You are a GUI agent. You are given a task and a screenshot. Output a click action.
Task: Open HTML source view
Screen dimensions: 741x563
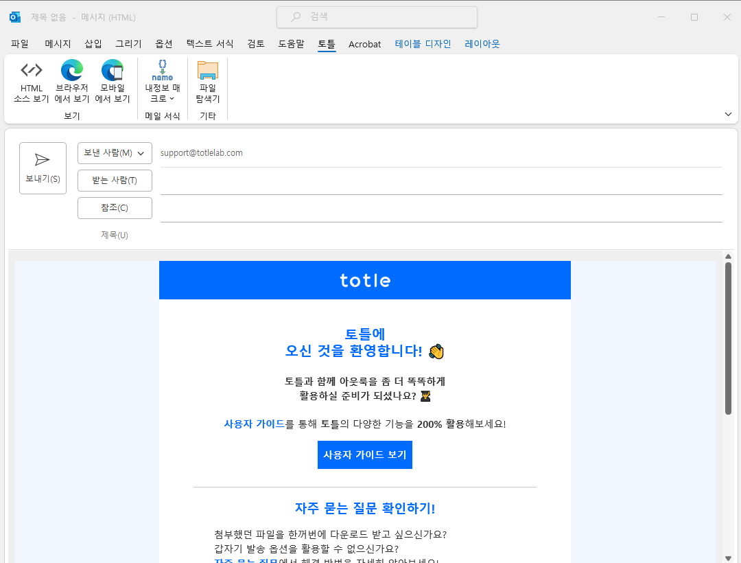31,82
